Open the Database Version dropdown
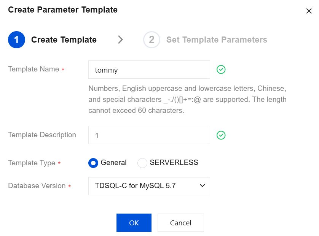The height and width of the screenshot is (236, 319). coord(149,186)
